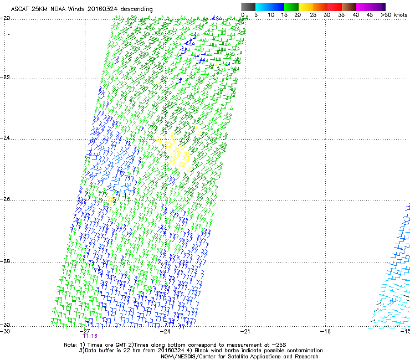
Task: Click the '35' value on the color scale
Action: click(341, 15)
